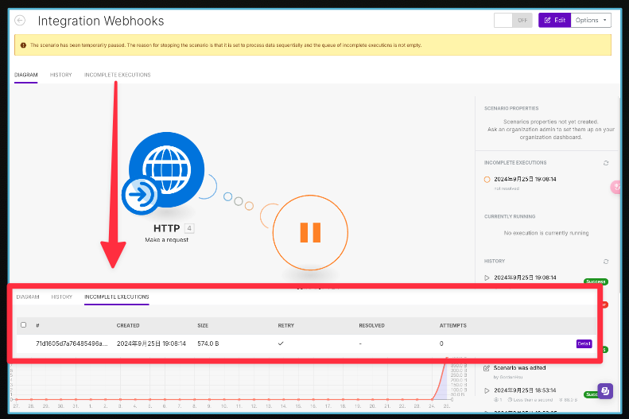The height and width of the screenshot is (419, 629).
Task: Click the edit pencil icon beside 'Scenario was edited'
Action: click(x=487, y=367)
